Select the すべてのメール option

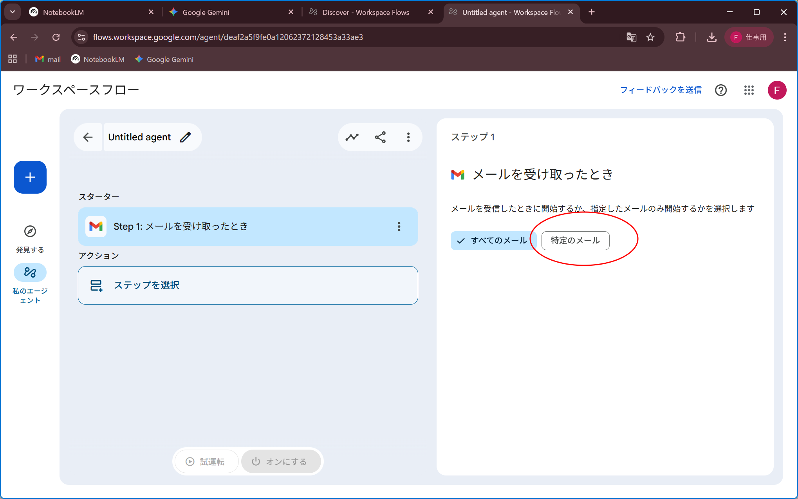tap(492, 241)
